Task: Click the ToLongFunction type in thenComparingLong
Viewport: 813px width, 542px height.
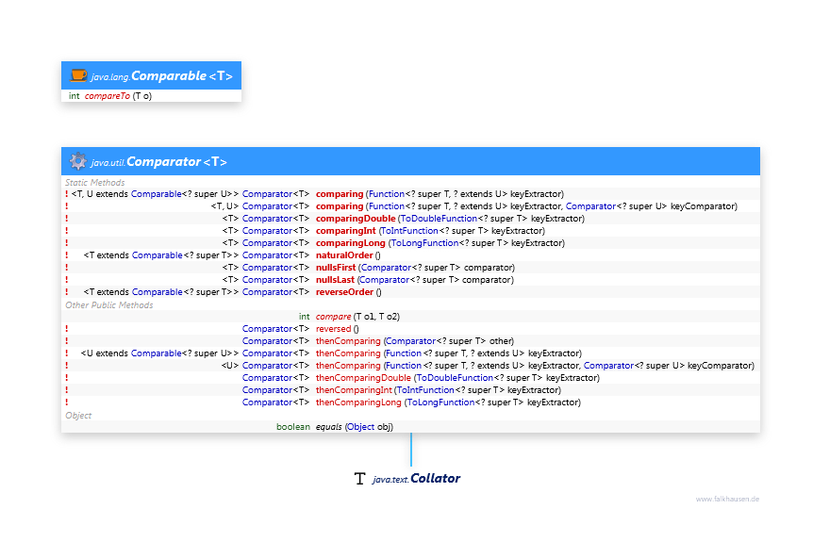Action: coord(440,402)
